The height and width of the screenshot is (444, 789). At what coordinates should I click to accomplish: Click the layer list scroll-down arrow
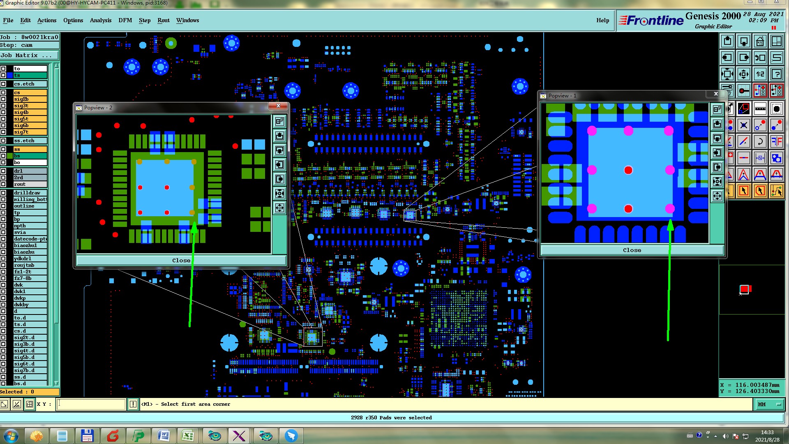[x=56, y=383]
